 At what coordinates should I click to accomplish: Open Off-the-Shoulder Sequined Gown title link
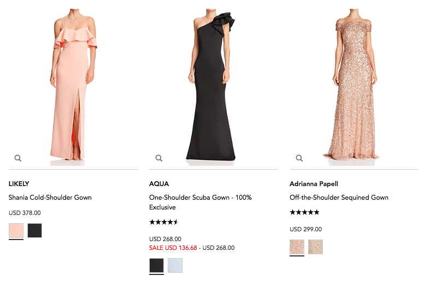click(x=339, y=198)
